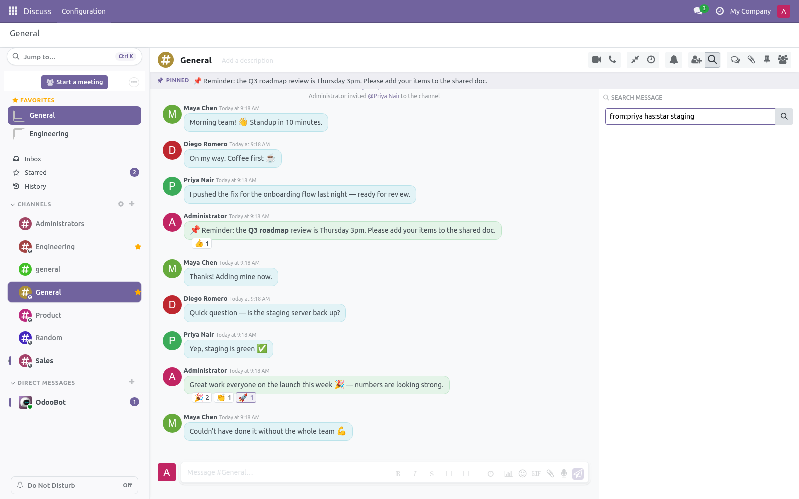Open the scheduled messages clock icon in the header
799x499 pixels.
(651, 60)
